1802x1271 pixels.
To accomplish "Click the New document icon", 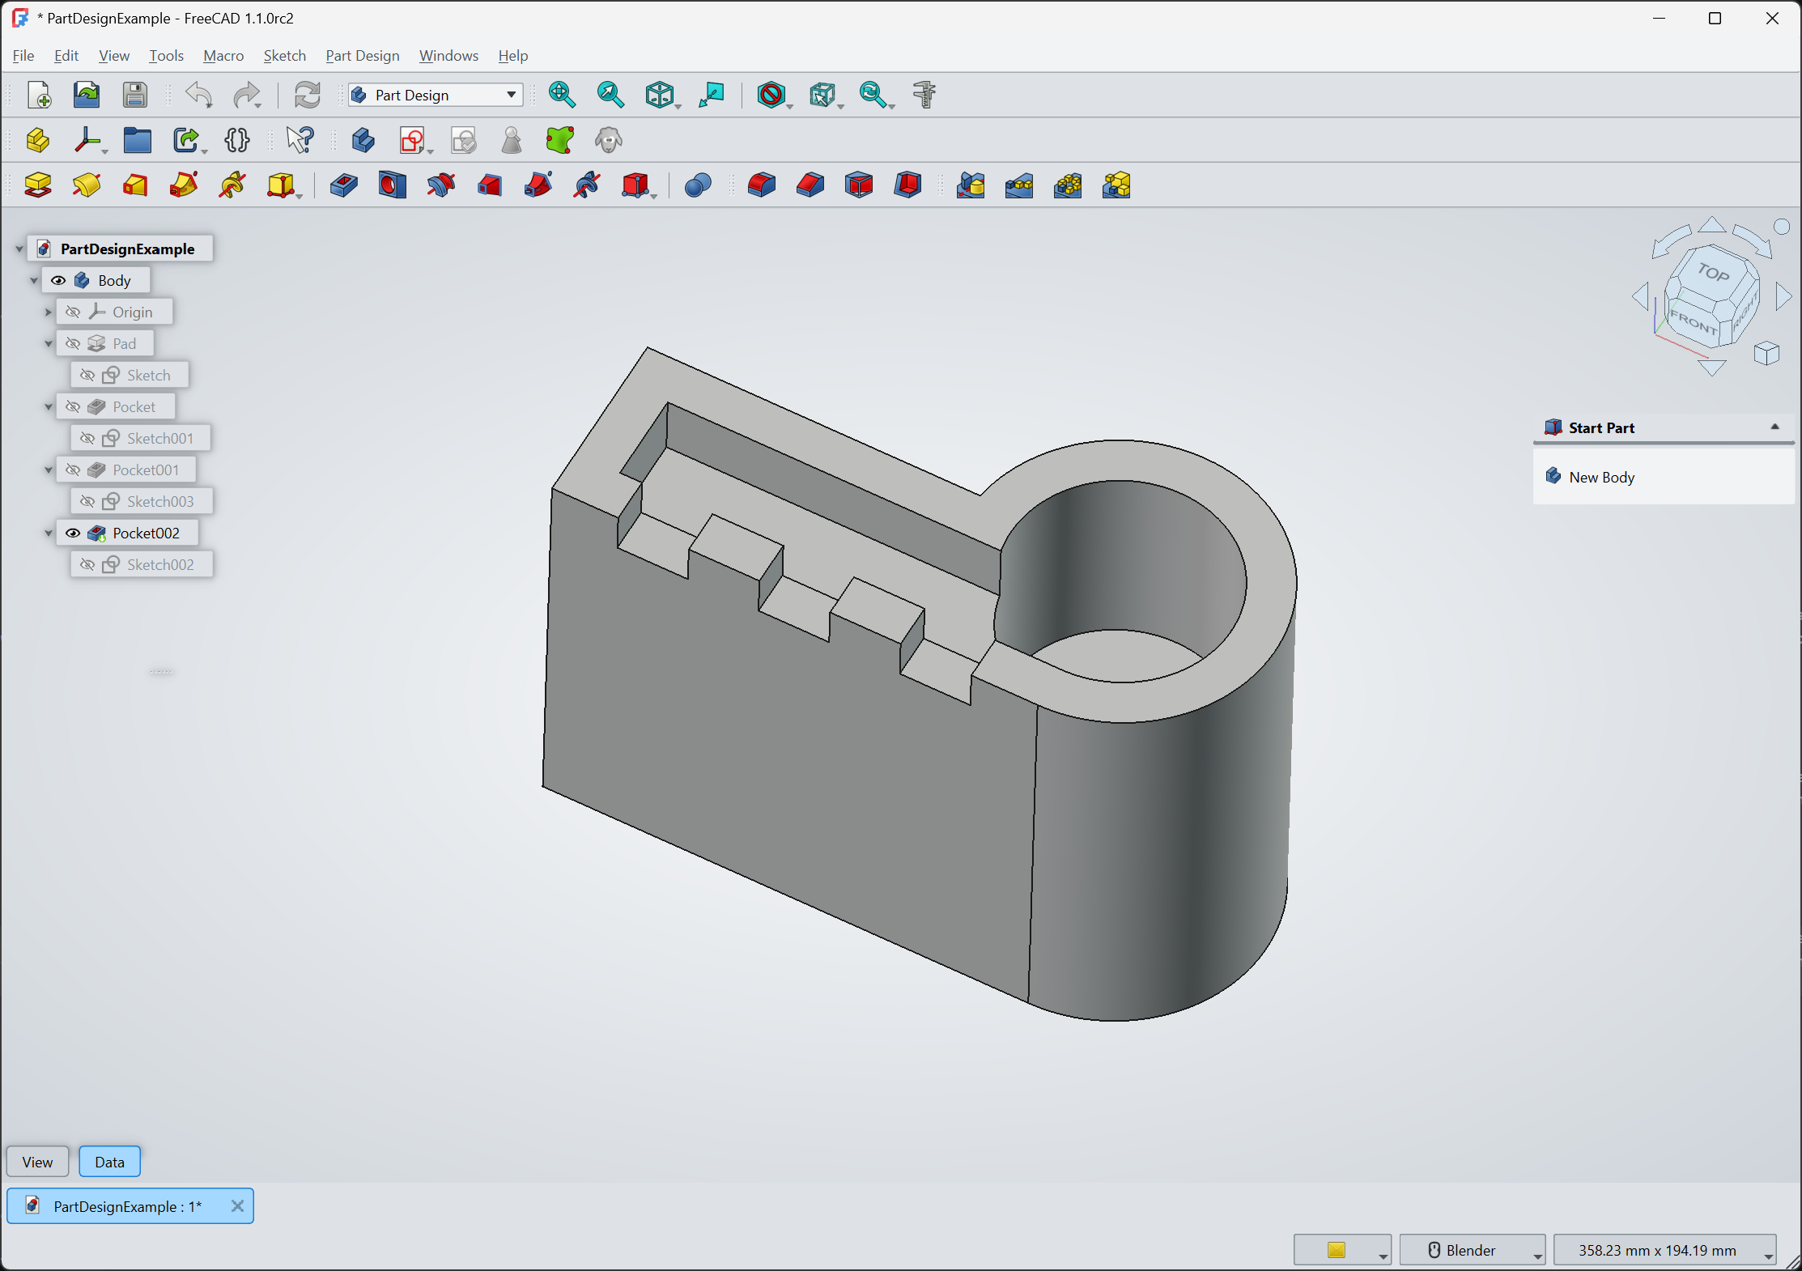I will coord(39,95).
